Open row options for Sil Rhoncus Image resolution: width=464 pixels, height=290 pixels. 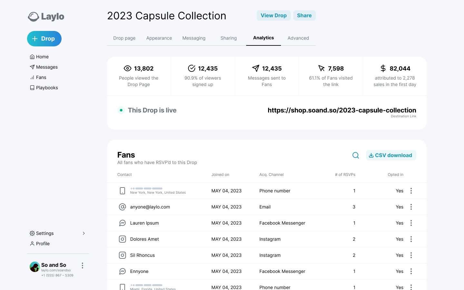(411, 255)
